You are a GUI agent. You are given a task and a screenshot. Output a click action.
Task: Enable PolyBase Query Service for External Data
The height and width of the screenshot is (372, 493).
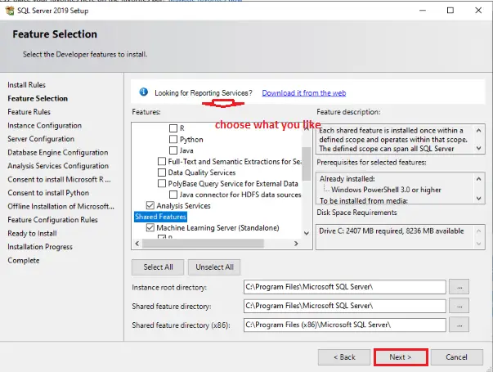pyautogui.click(x=162, y=183)
